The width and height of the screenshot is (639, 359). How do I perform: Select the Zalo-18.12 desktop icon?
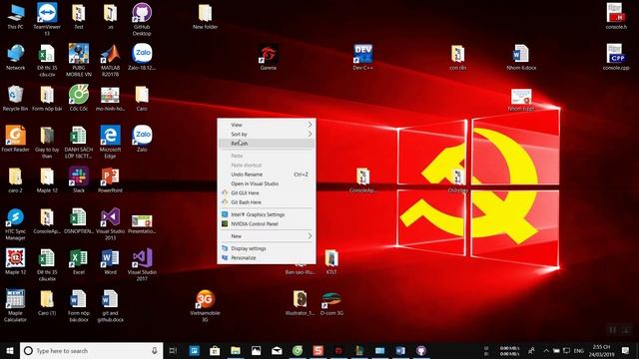click(142, 57)
